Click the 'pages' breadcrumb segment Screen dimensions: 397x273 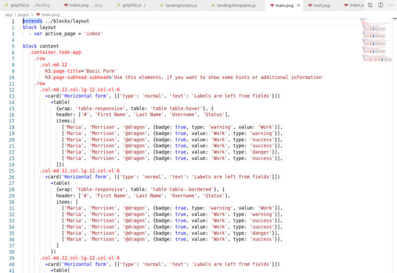click(24, 15)
